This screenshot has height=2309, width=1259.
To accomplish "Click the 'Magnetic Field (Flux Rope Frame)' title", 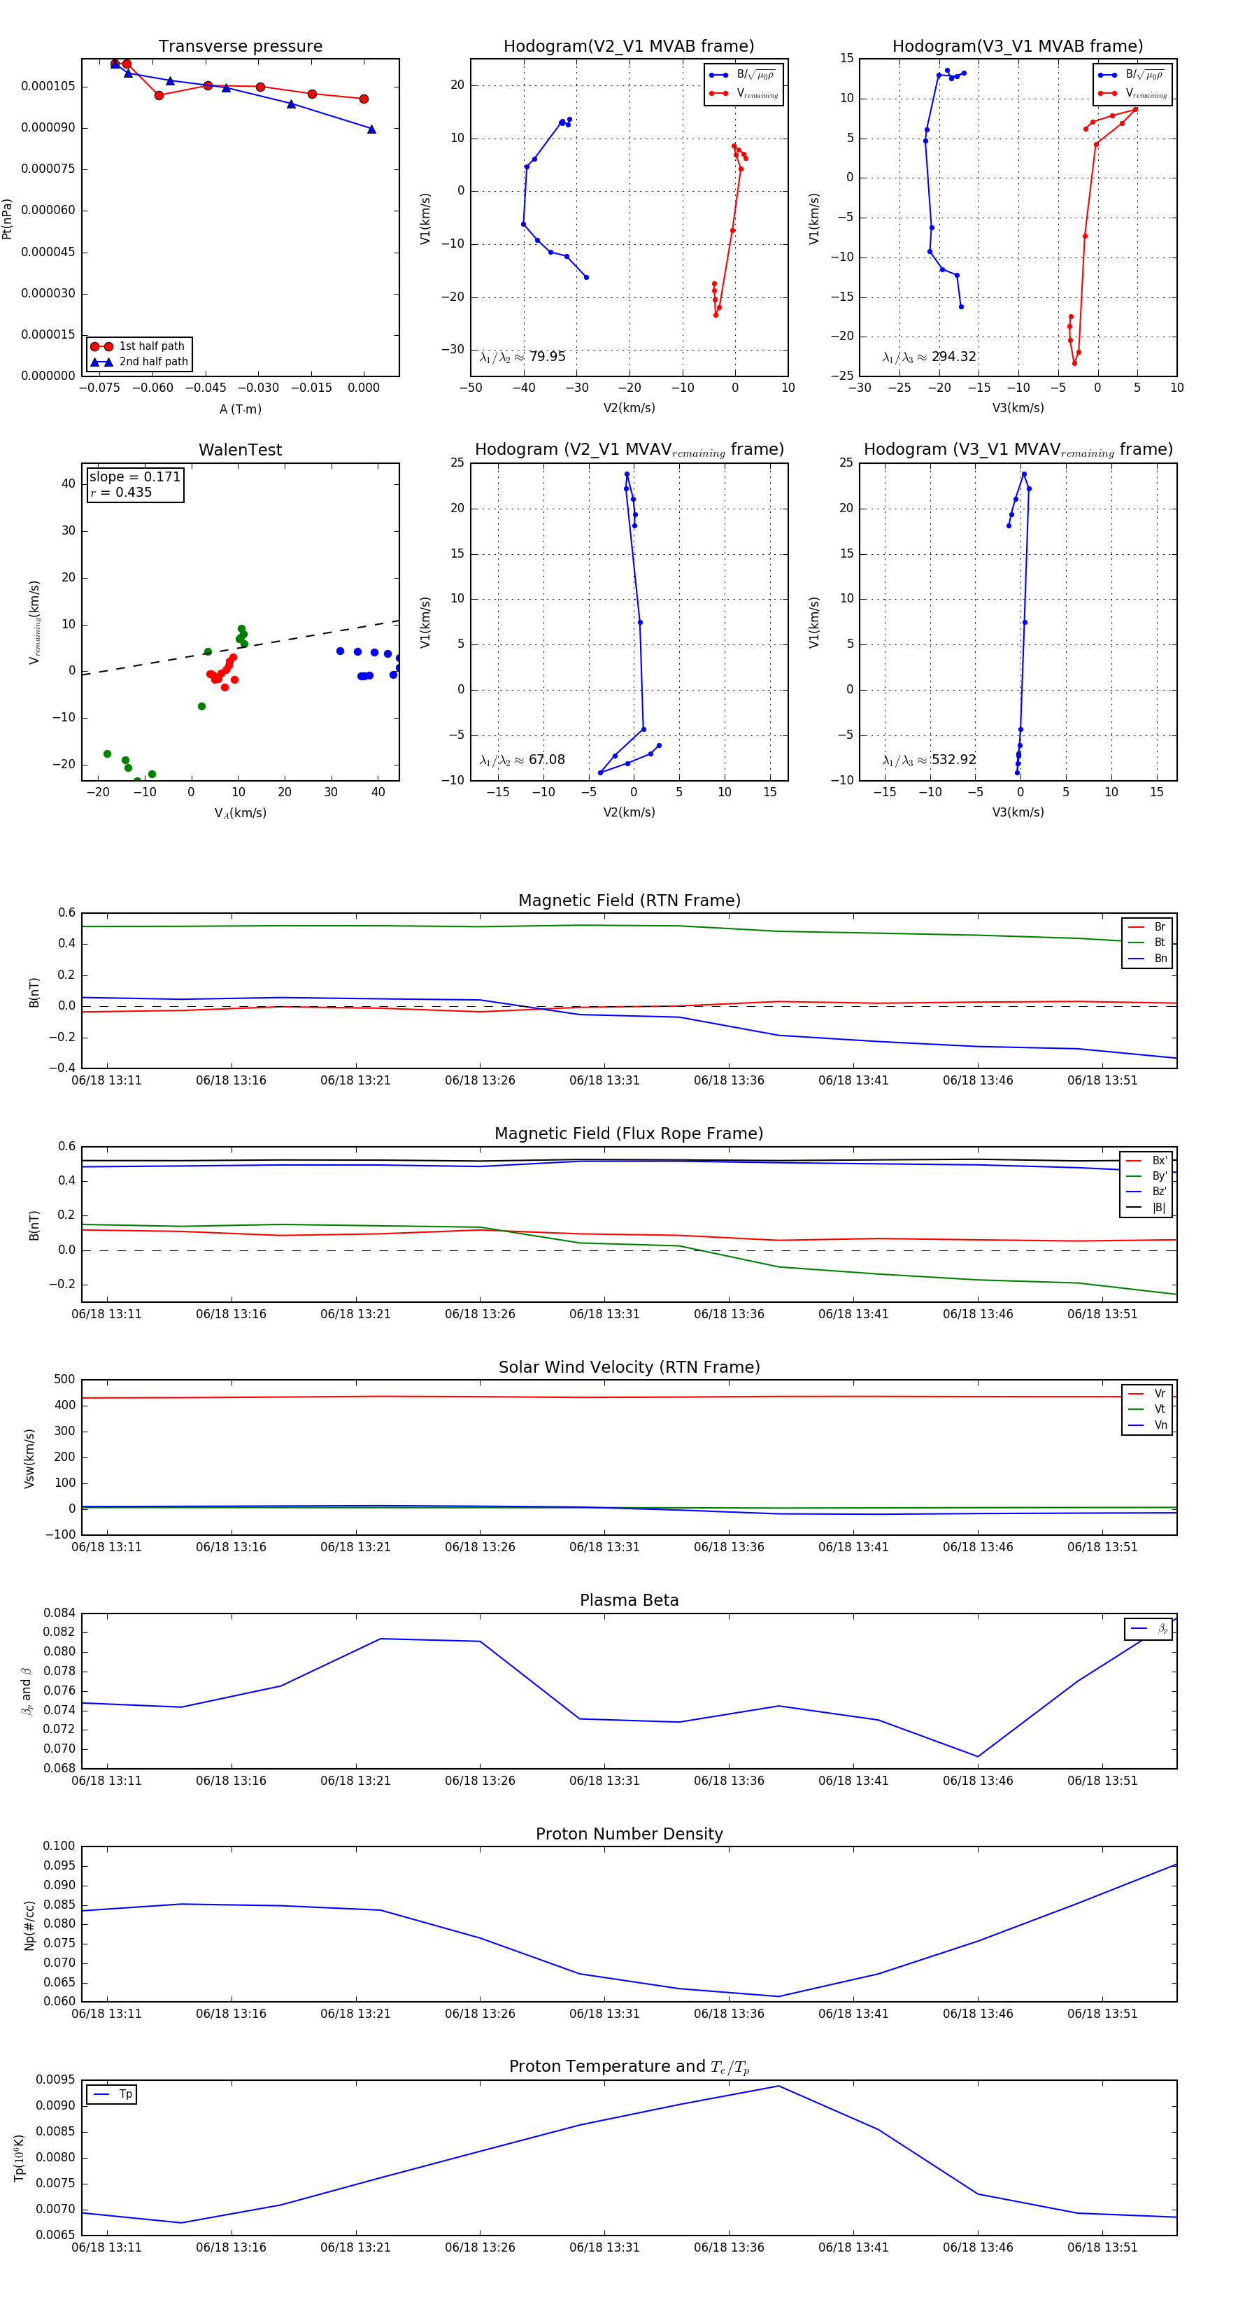I will click(x=629, y=1134).
